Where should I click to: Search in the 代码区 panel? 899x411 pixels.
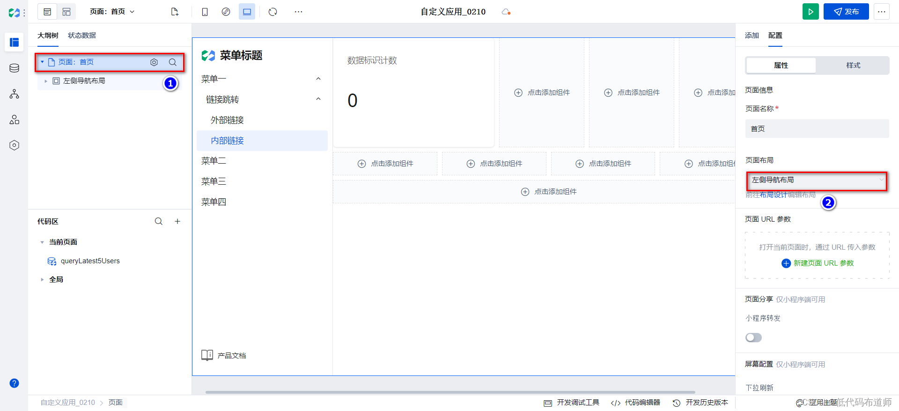tap(159, 221)
